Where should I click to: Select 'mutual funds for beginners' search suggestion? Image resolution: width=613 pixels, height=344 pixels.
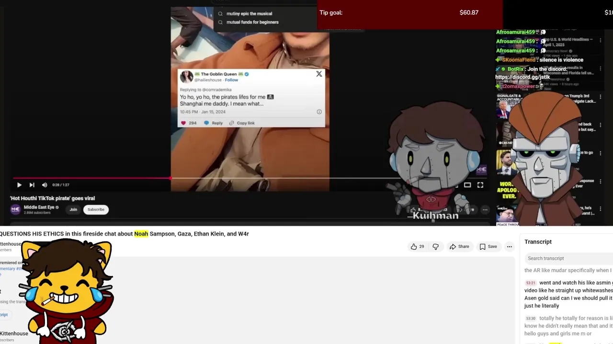pos(252,22)
